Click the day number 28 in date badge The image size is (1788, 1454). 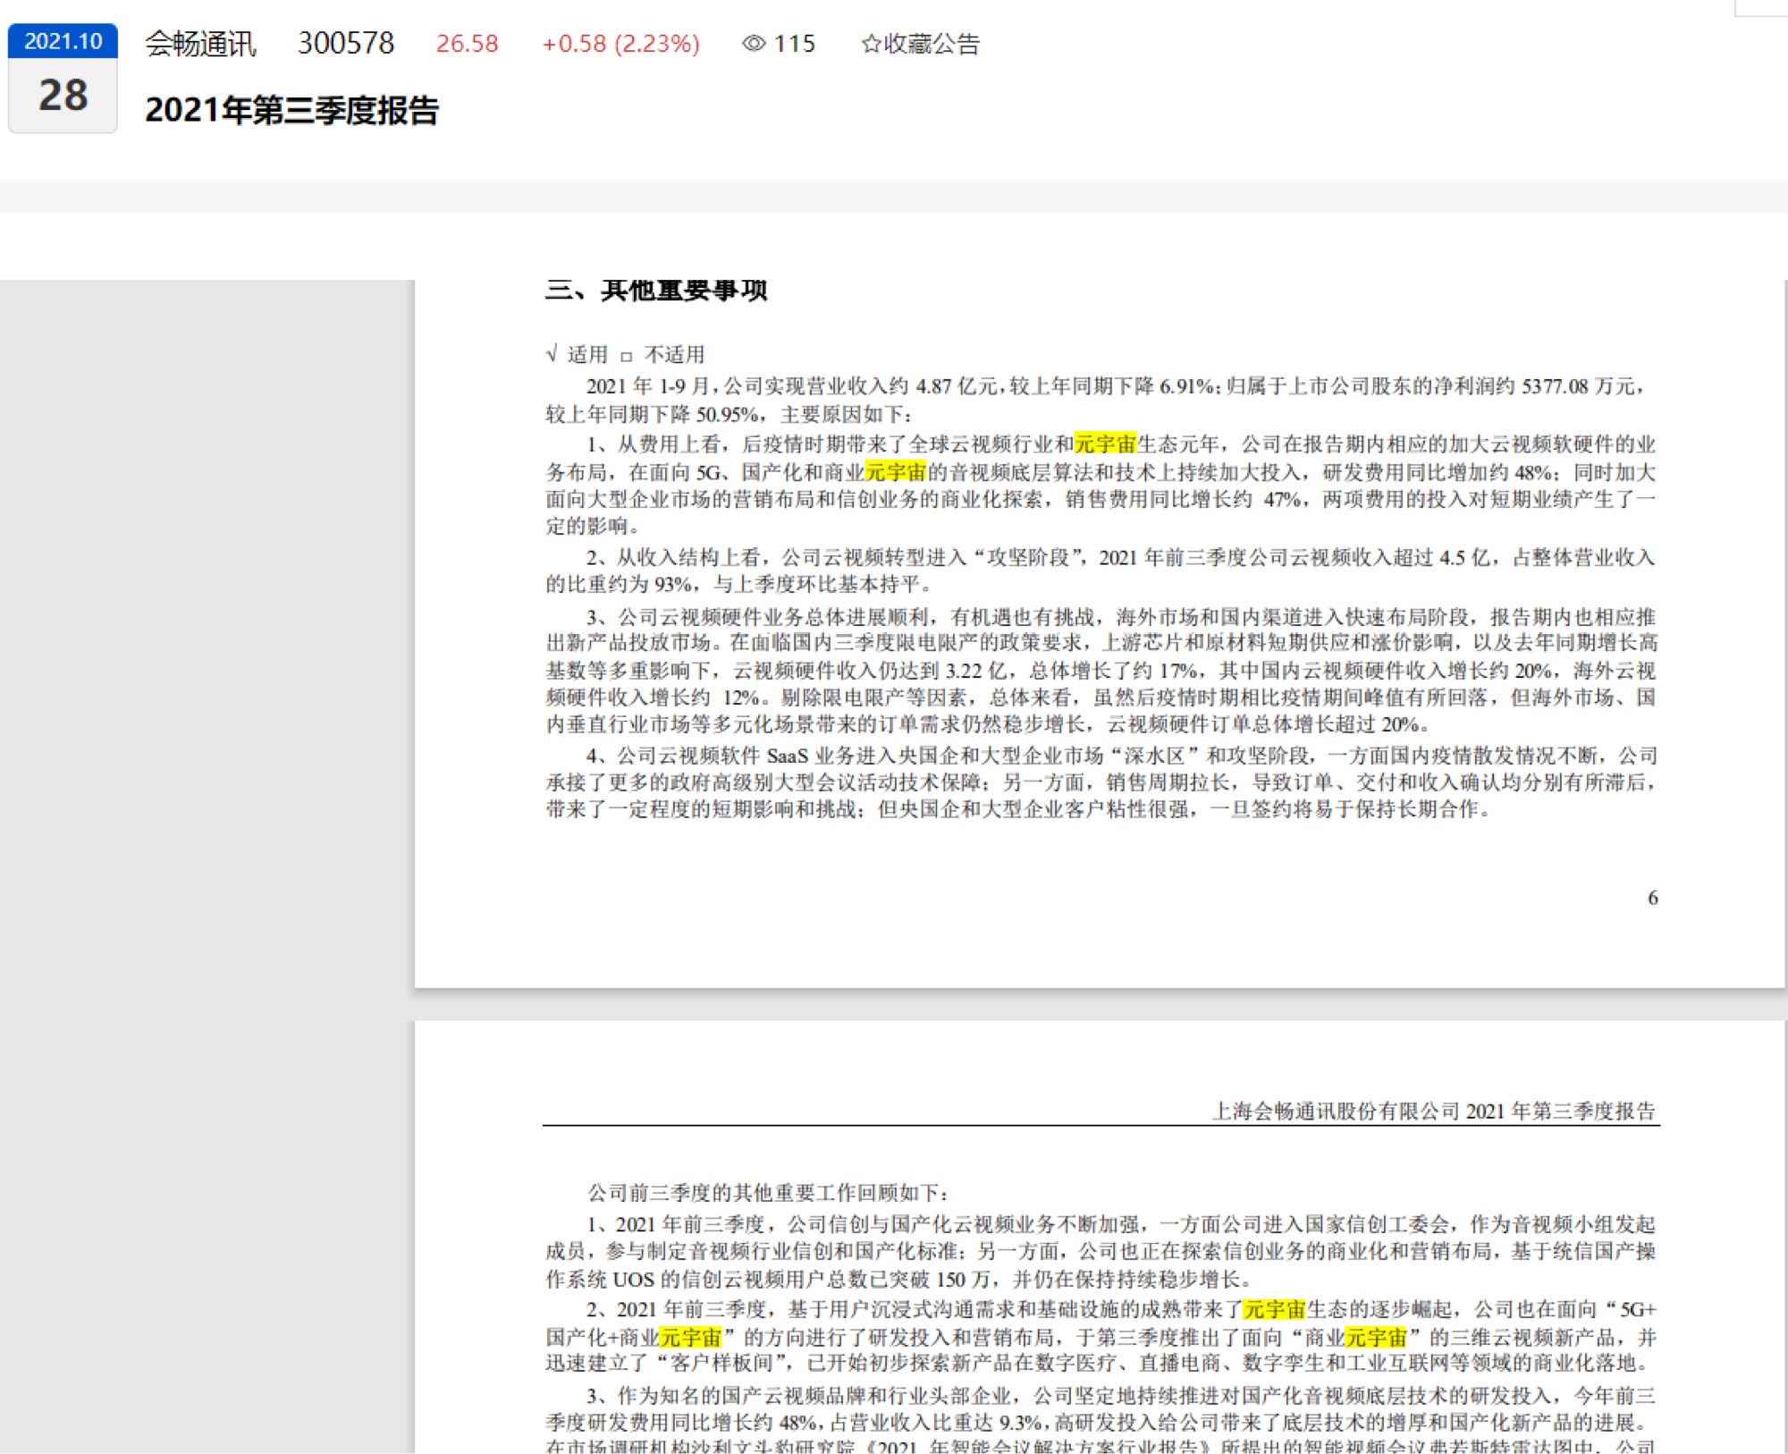(x=63, y=95)
